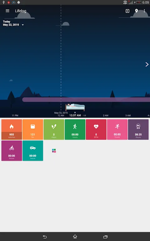The width and height of the screenshot is (150, 241).
Task: Tap the 6:09 clock in status bar
Action: click(146, 2)
